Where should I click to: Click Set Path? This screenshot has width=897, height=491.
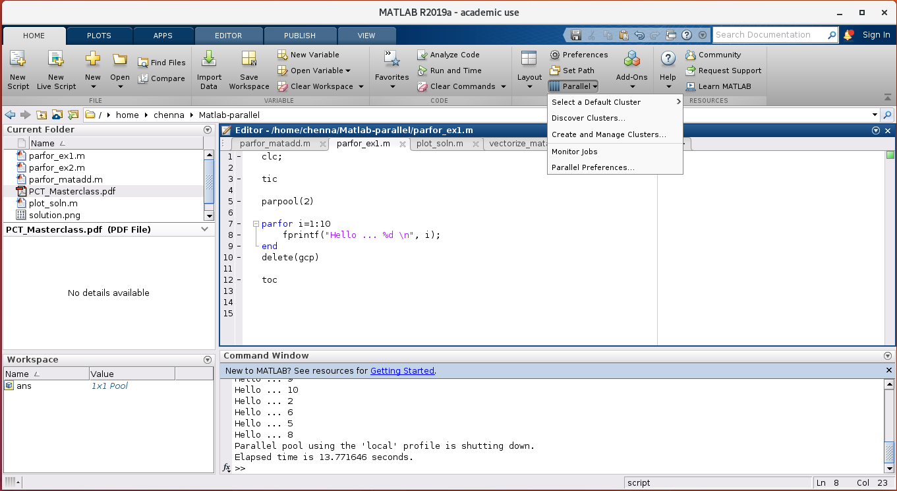tap(572, 71)
